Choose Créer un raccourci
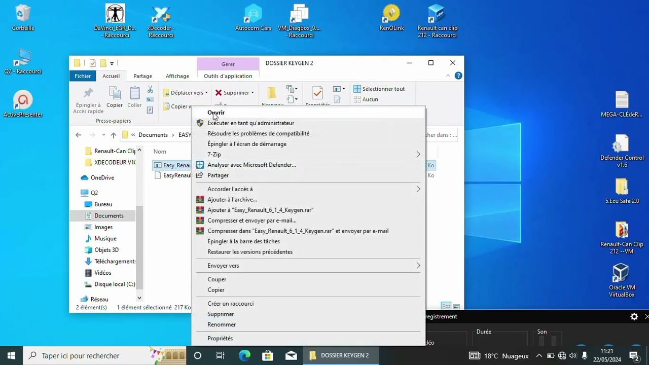Screen dimensions: 649x365 coord(308,304)
